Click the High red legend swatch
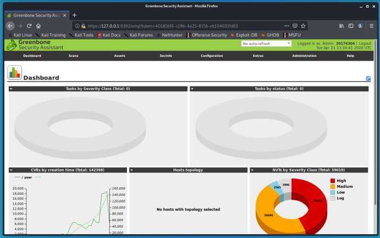The width and height of the screenshot is (380, 238). pos(333,181)
